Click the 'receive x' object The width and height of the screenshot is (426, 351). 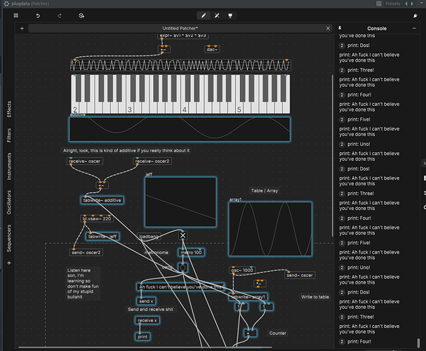147,320
